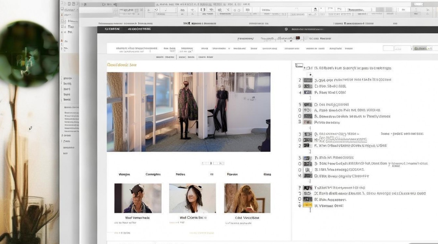The width and height of the screenshot is (438, 244).
Task: Open the large mannequin showroom photo
Action: click(x=189, y=112)
